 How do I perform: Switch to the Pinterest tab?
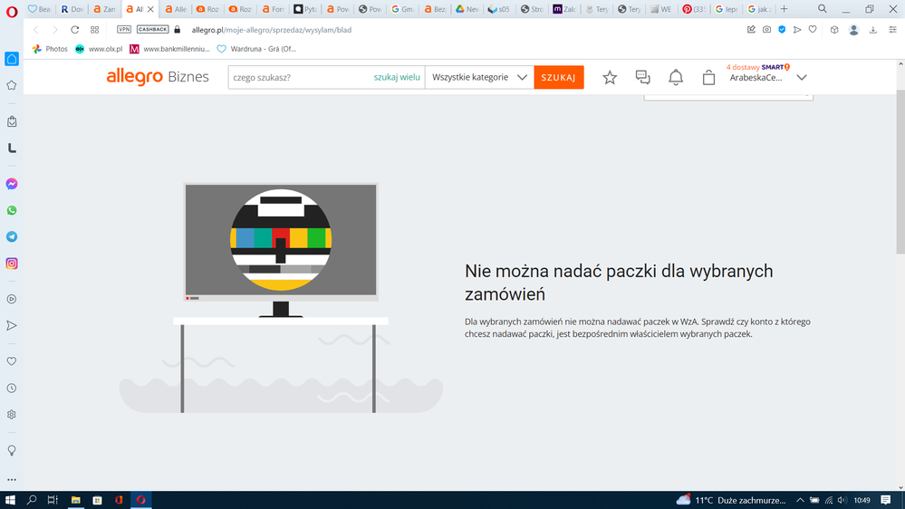[x=694, y=9]
